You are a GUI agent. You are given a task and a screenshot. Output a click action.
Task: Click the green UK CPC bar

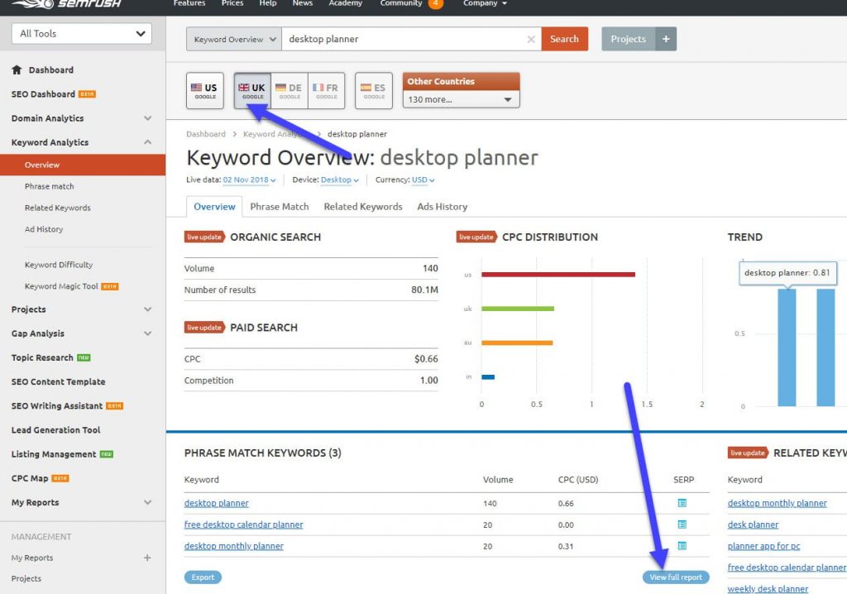(518, 309)
